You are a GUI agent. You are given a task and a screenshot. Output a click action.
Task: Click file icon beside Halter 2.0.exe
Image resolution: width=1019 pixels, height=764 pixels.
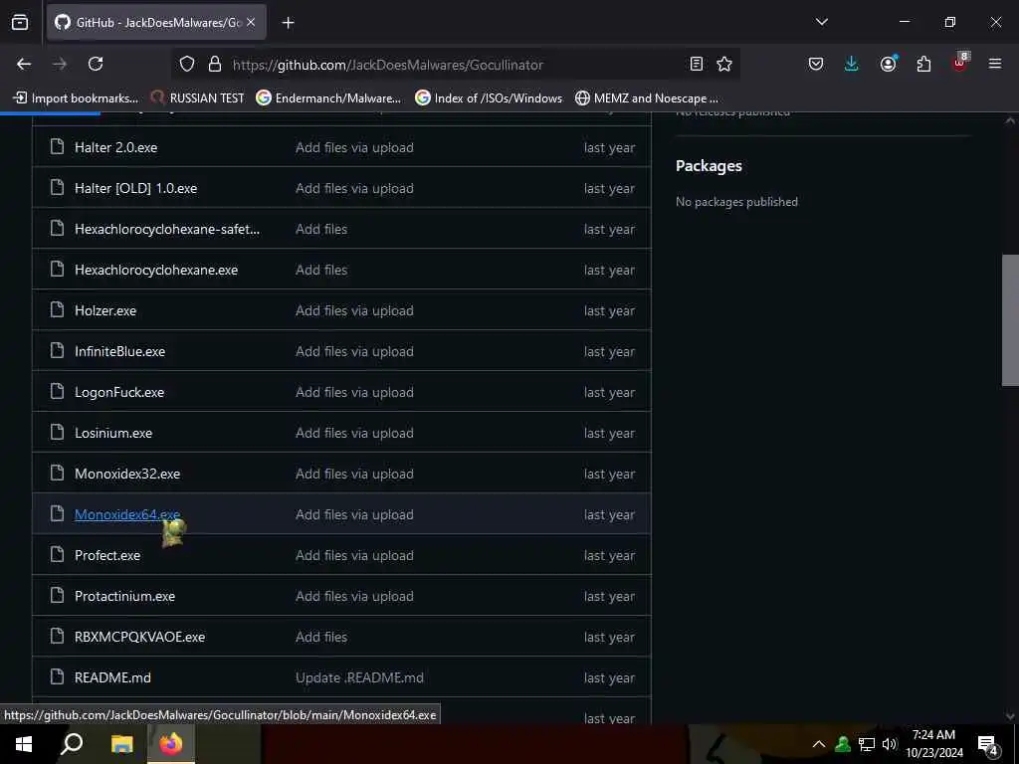tap(57, 147)
